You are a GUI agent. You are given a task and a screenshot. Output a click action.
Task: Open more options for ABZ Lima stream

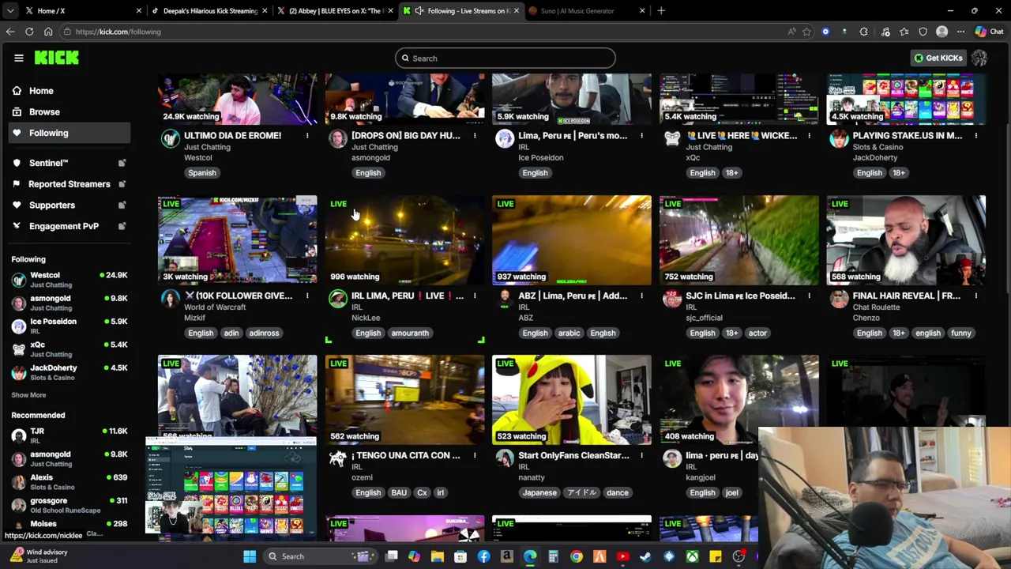pos(641,296)
